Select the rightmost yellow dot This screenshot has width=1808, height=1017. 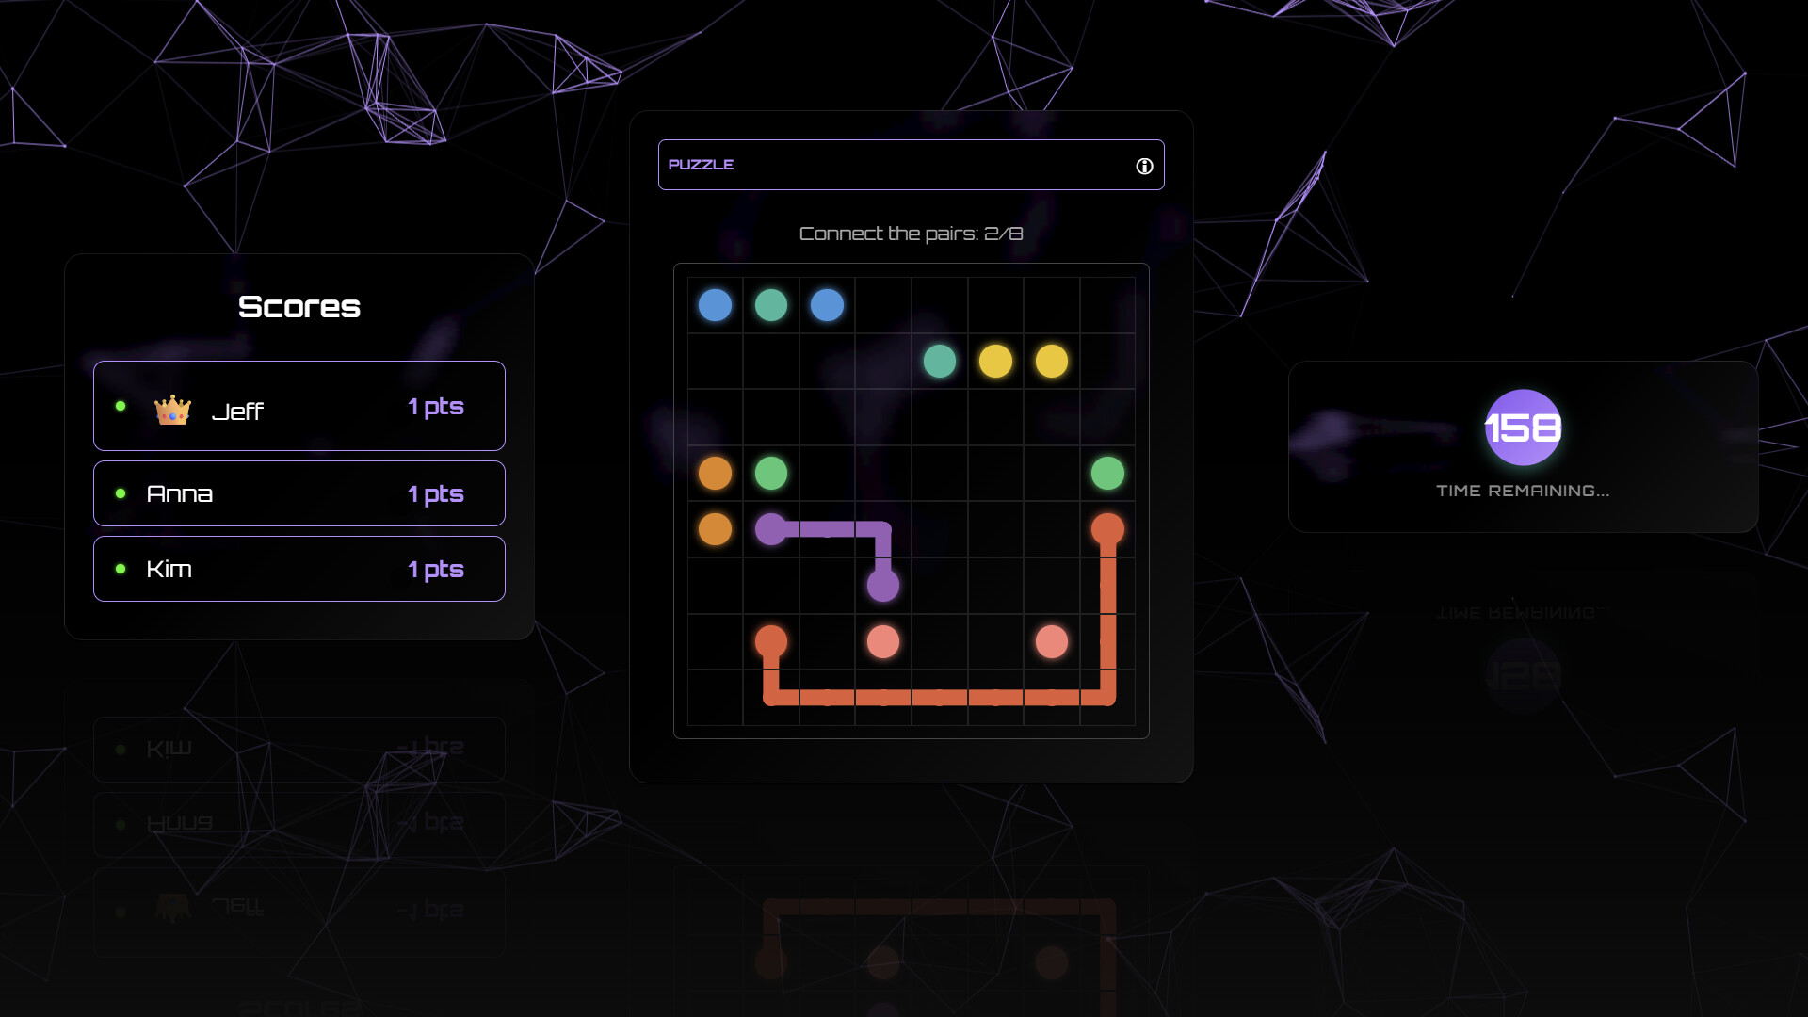pos(1052,361)
